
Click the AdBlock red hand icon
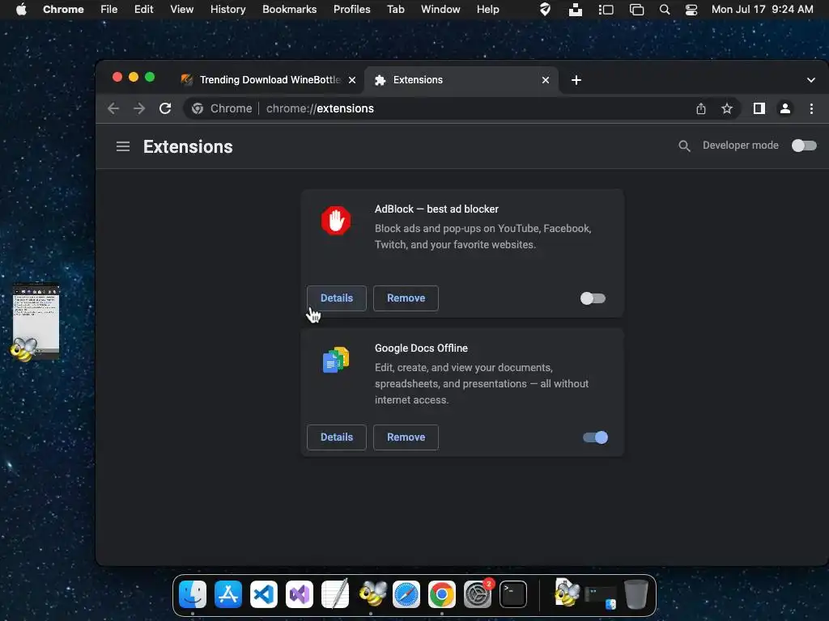(336, 220)
